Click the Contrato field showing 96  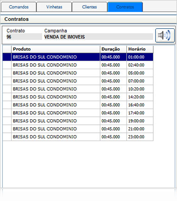pos(24,37)
